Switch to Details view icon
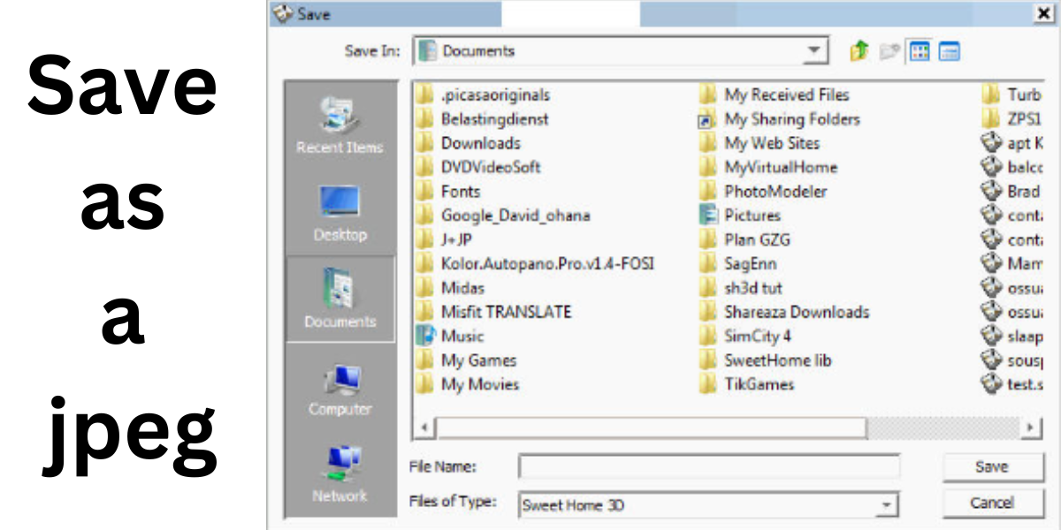Screen dimensions: 1061x530 pos(950,51)
